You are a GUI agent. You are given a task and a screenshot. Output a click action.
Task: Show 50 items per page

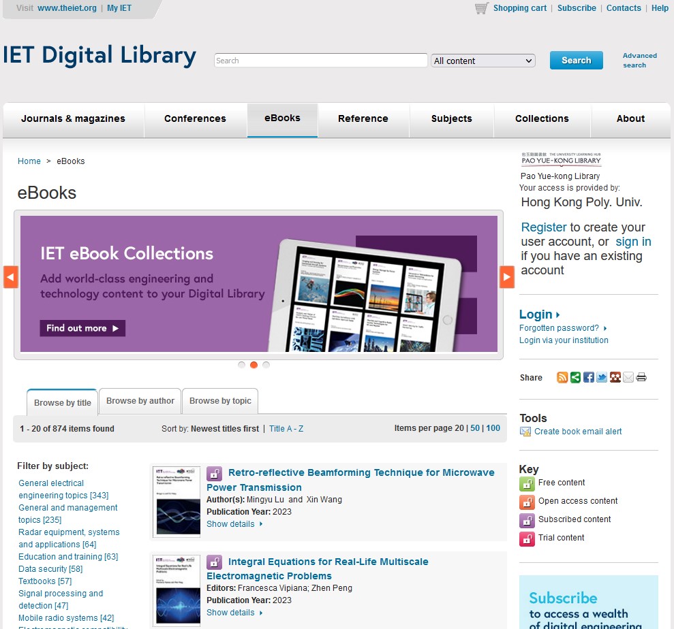(475, 428)
